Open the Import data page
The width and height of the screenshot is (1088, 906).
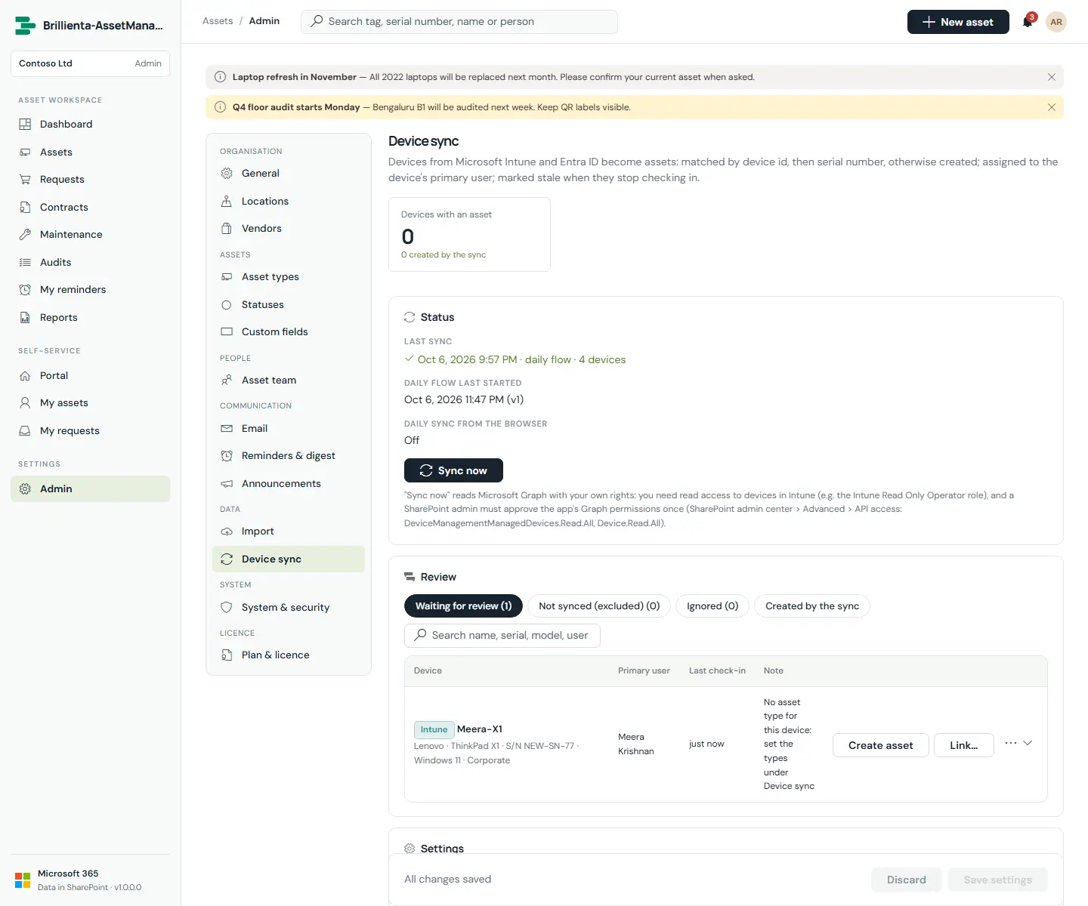(x=289, y=531)
